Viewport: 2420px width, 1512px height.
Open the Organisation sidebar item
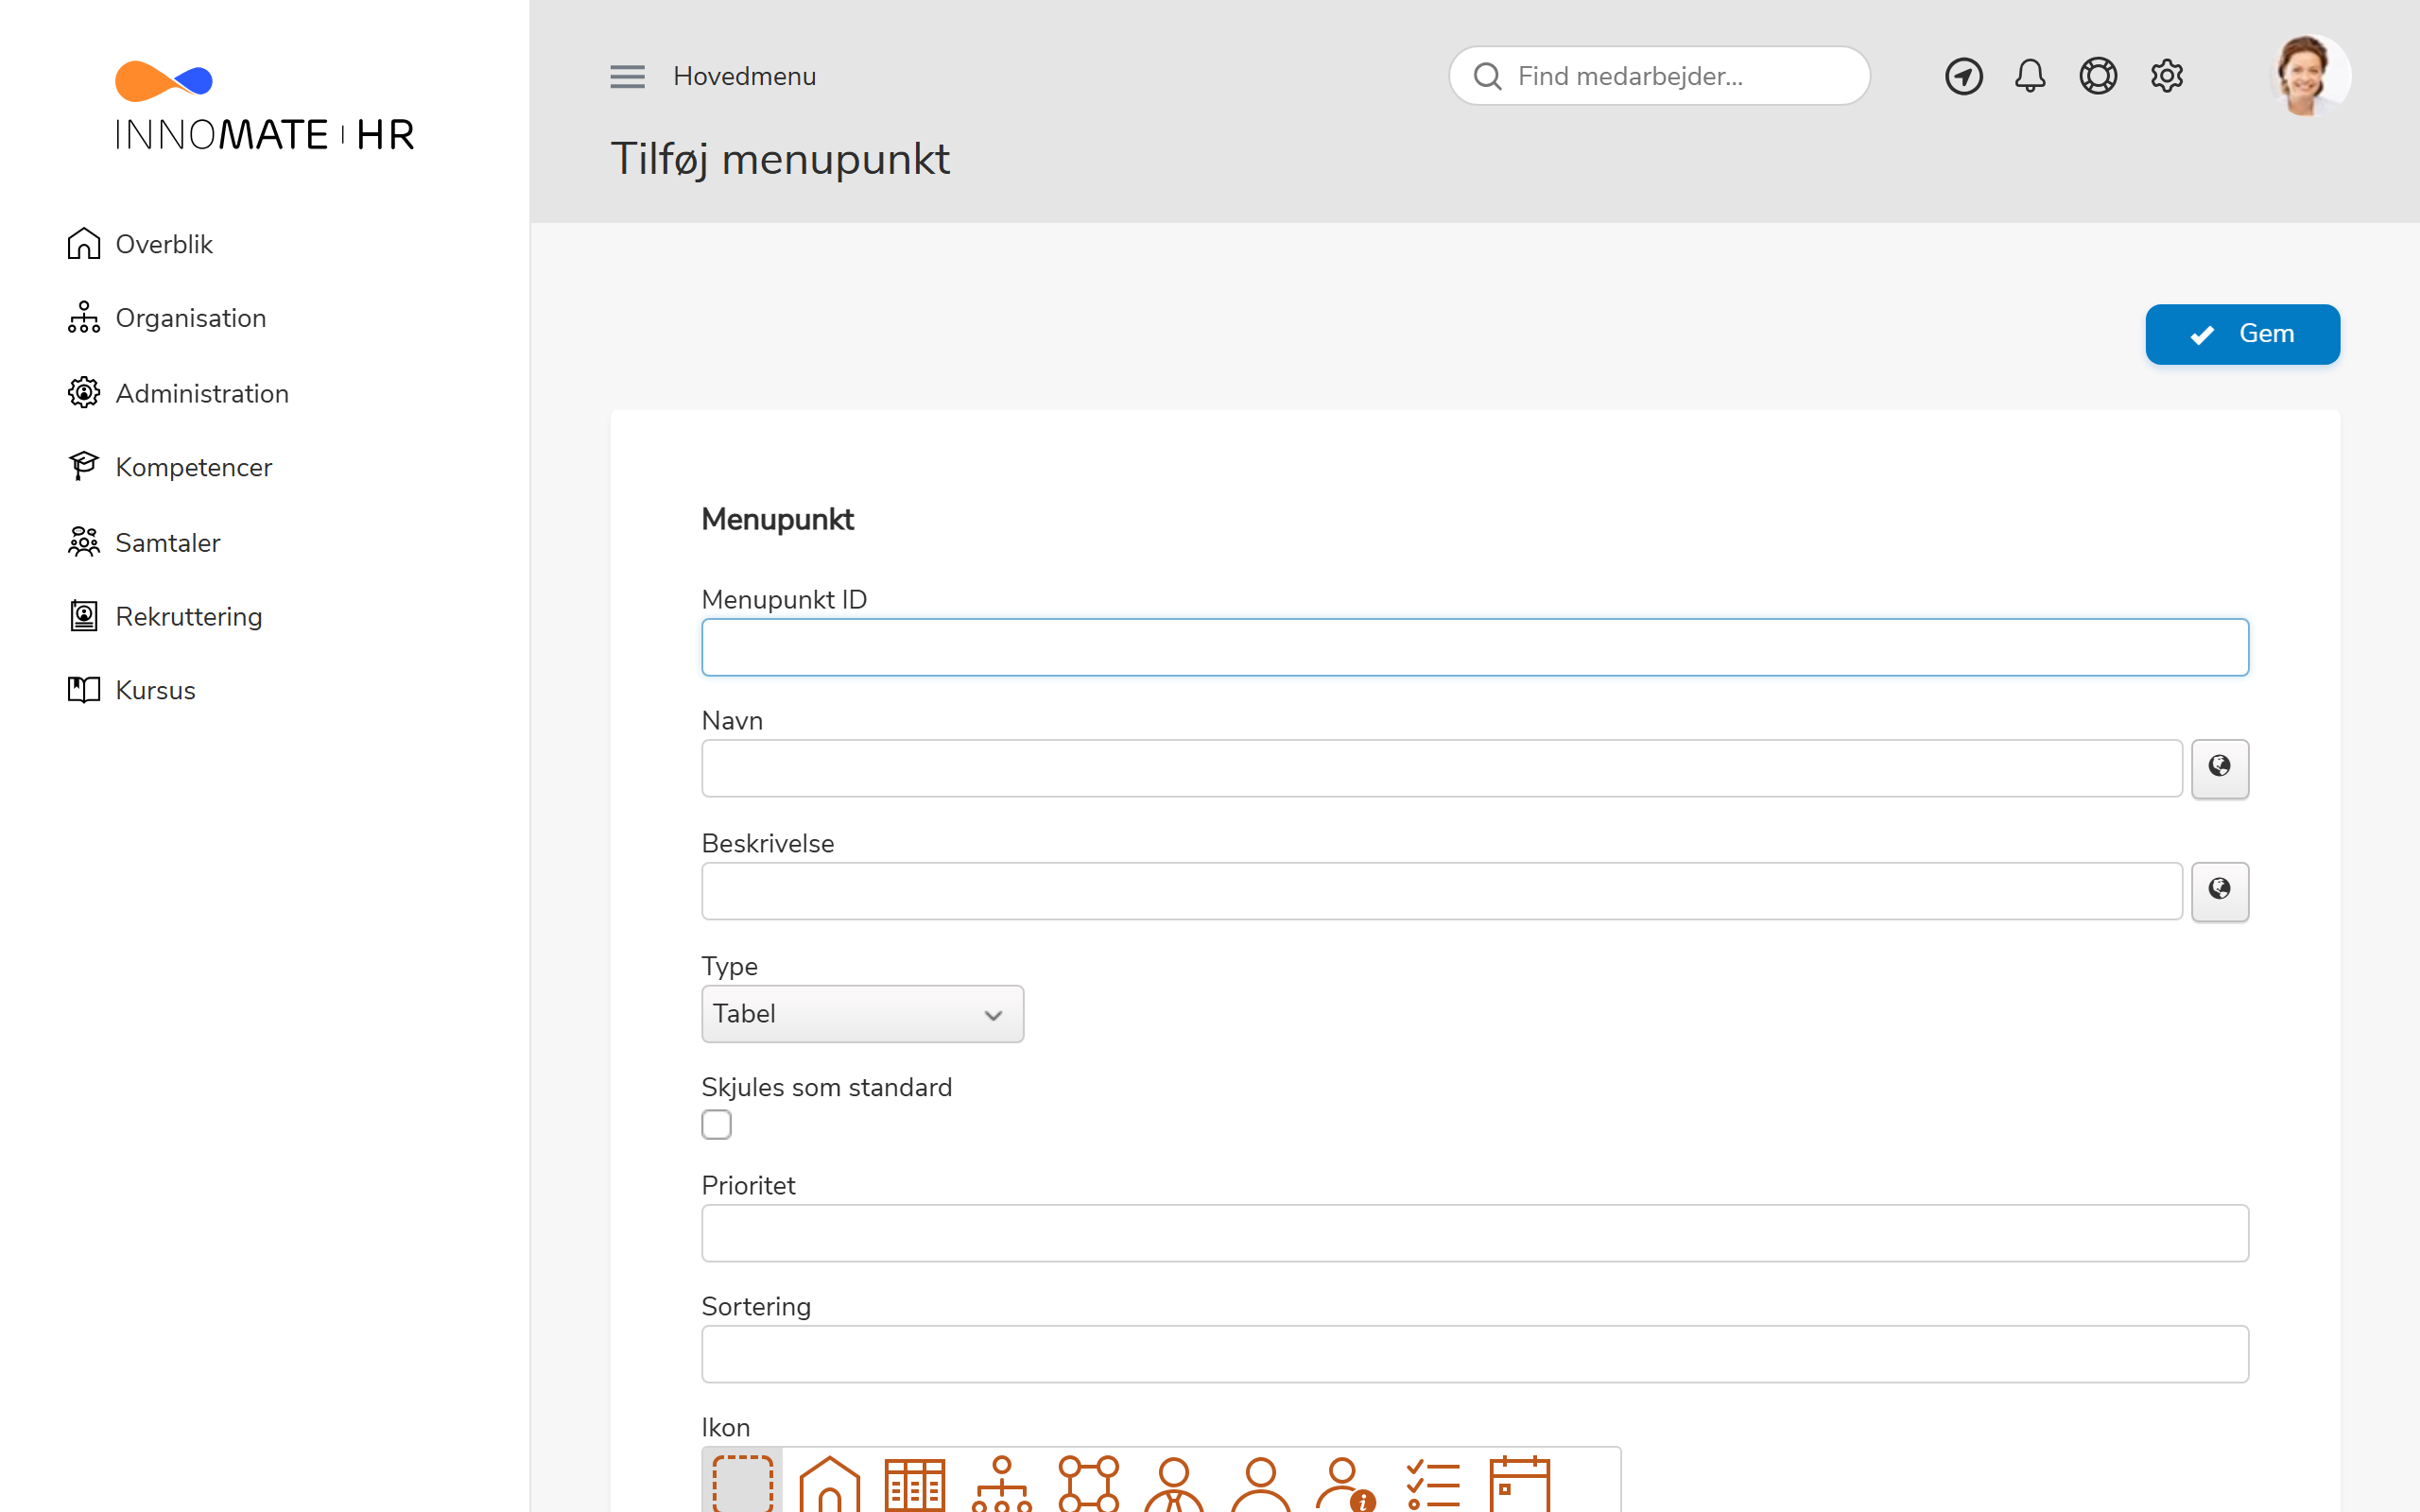coord(167,318)
